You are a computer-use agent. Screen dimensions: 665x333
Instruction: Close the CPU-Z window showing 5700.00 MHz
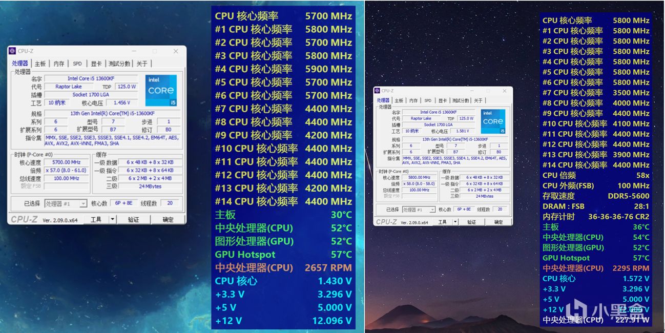(176, 51)
